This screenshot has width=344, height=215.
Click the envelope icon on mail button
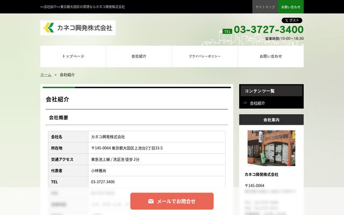(151, 201)
